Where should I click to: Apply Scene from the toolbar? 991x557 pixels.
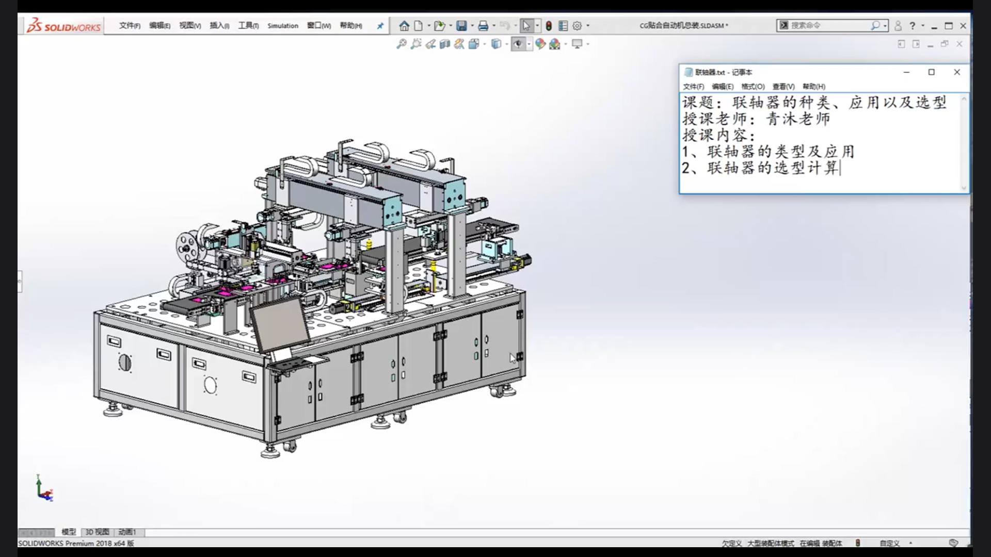[555, 44]
